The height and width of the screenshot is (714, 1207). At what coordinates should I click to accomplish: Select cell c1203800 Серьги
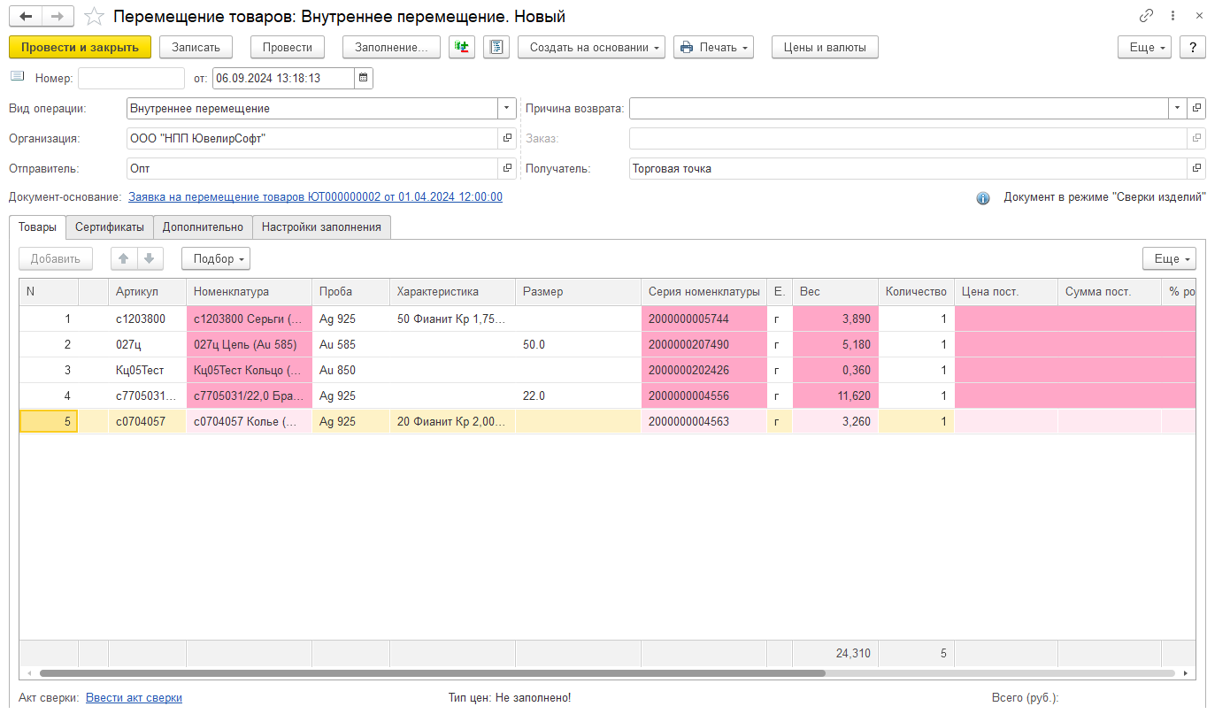(249, 319)
